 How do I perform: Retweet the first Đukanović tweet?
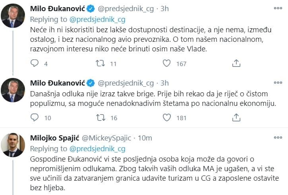[x=101, y=63]
